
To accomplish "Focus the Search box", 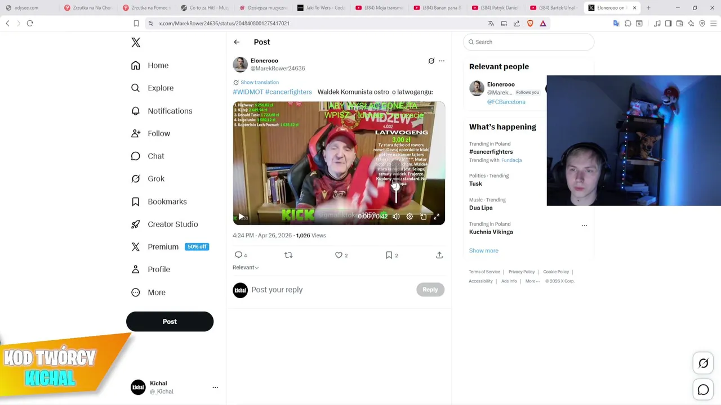I will tap(528, 42).
